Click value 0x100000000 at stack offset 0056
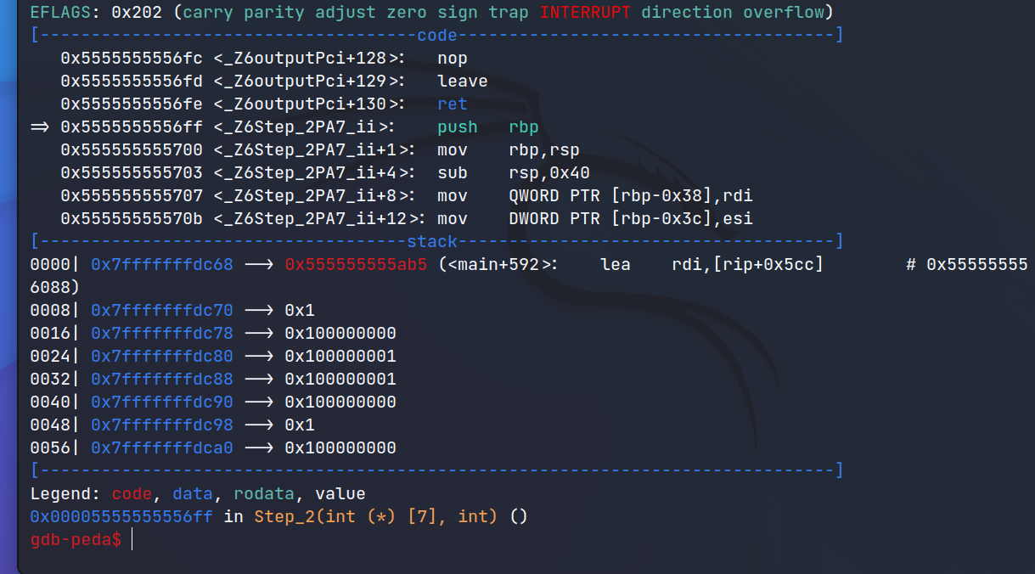The image size is (1035, 574). click(x=340, y=448)
